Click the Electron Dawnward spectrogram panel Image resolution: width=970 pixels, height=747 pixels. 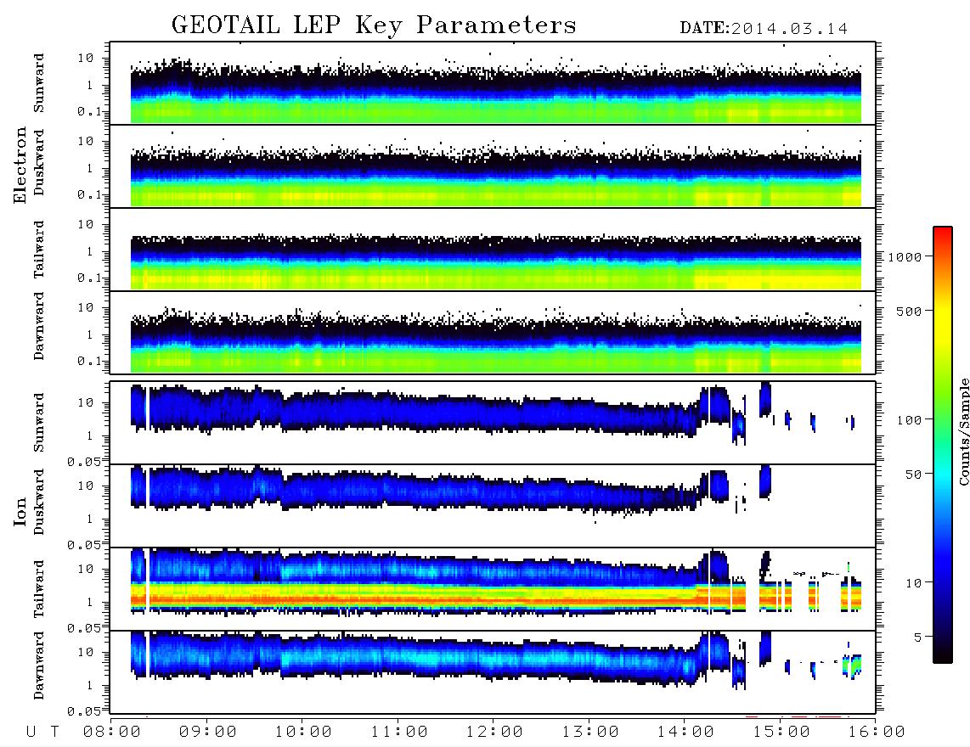point(493,333)
